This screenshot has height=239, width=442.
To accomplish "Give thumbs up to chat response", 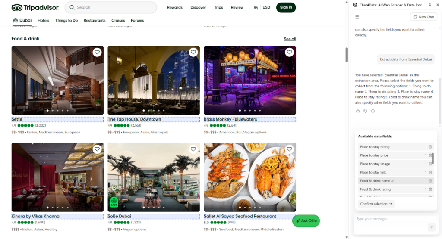I will click(x=358, y=111).
